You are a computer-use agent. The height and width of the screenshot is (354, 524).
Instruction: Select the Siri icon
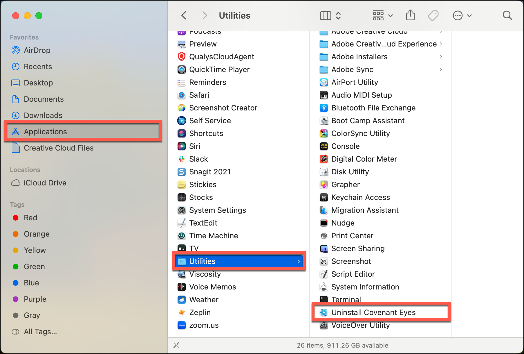click(x=182, y=146)
